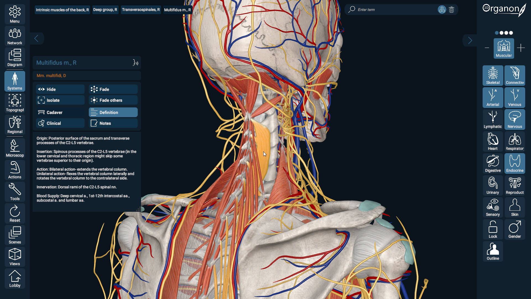Screen dimensions: 531x299
Task: Collapse the info panel with the left chevron
Action: (37, 38)
